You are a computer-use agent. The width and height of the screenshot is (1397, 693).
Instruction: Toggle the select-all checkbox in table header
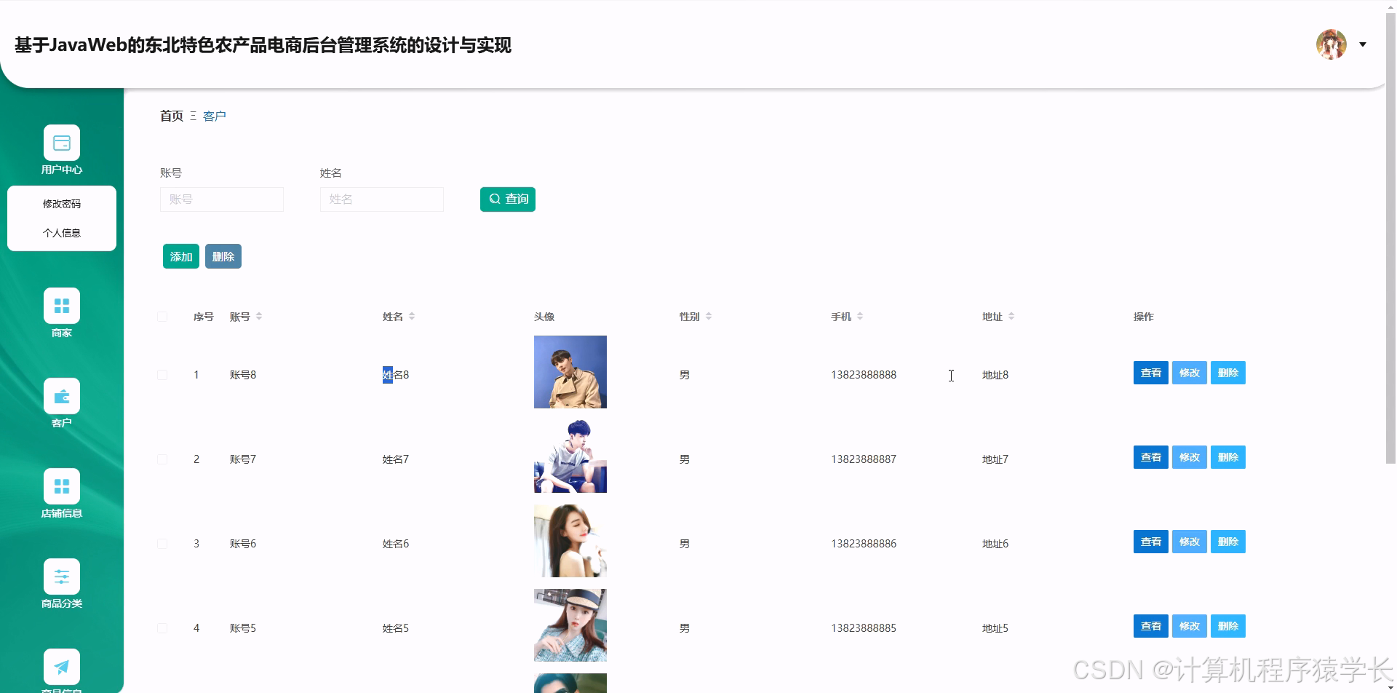coord(162,317)
